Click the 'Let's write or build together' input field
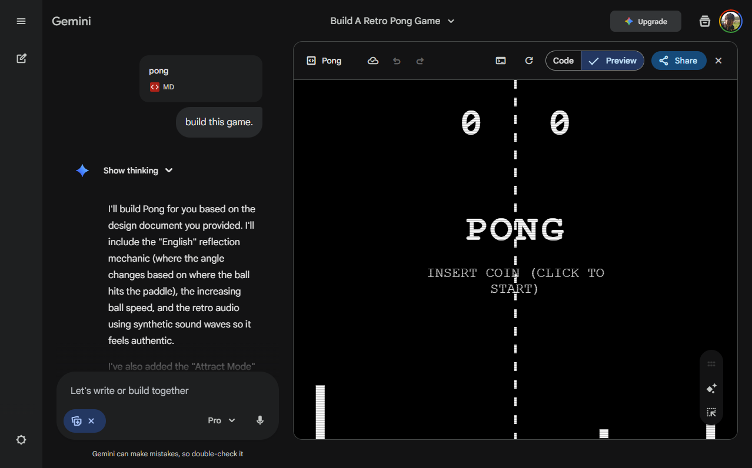Screen dimensions: 752x468 (168, 390)
